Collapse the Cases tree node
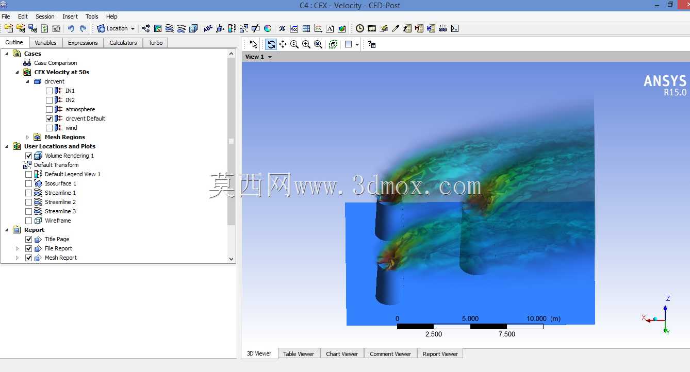 (7, 54)
